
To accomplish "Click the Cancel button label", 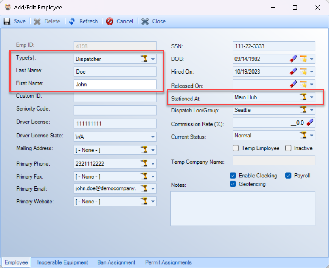I will click(x=125, y=22).
